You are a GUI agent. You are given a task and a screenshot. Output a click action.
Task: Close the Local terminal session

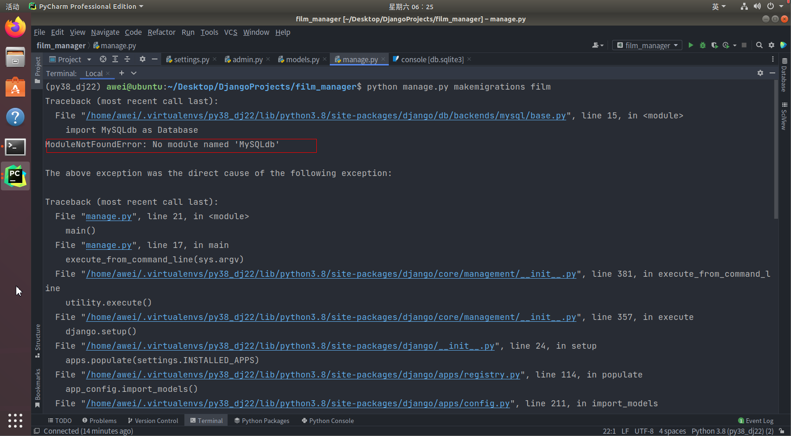(x=108, y=73)
